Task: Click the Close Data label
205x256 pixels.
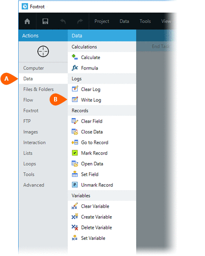Action: coord(92,132)
